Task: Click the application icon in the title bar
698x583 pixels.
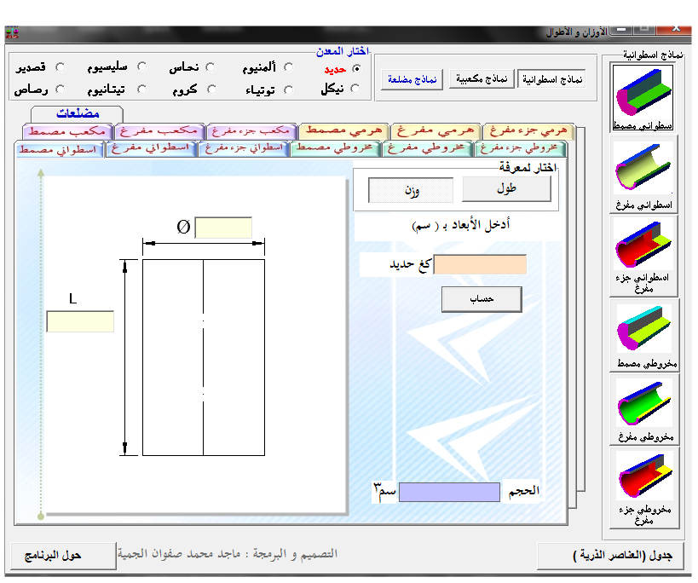Action: (12, 32)
